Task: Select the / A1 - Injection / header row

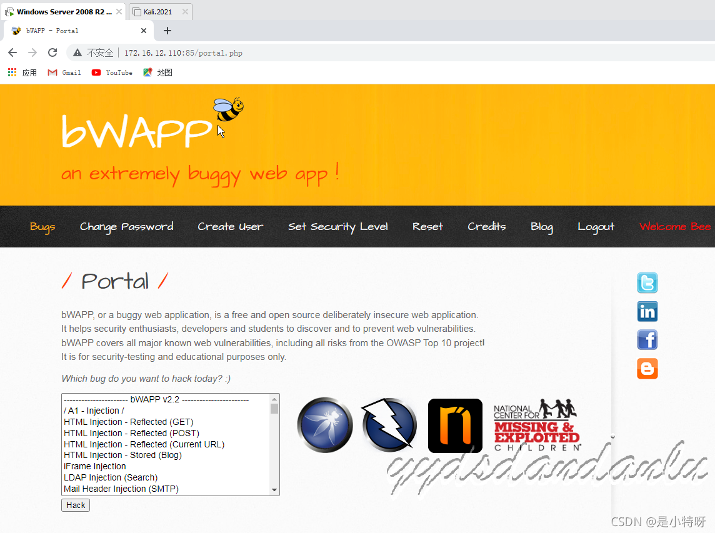Action: pos(166,411)
